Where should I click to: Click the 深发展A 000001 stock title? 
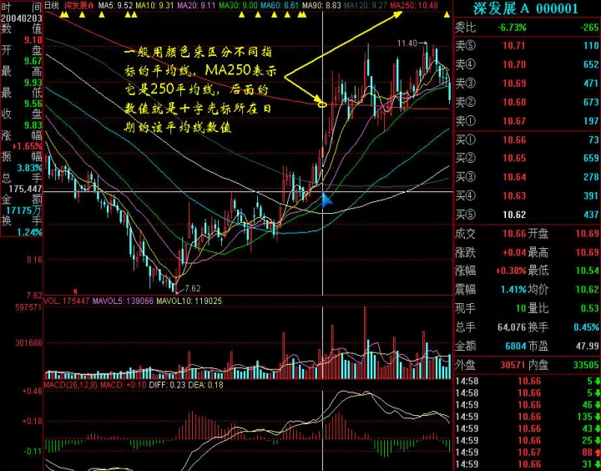pos(525,8)
